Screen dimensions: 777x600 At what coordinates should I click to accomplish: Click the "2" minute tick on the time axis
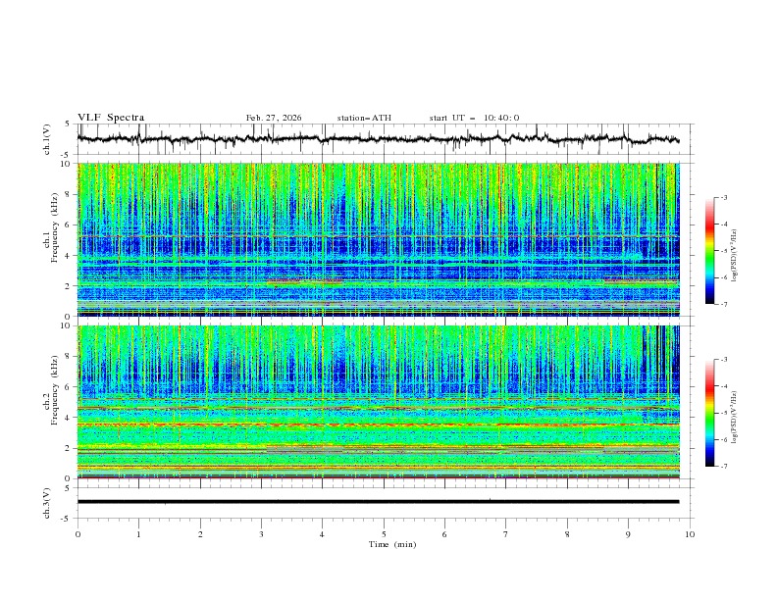tap(200, 534)
